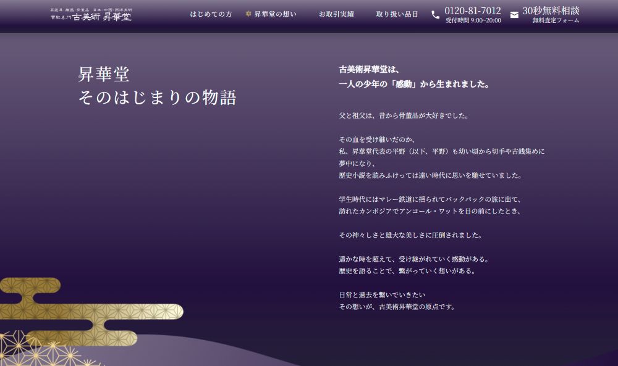Click the gold flower icon beside 昇華堂の想い
The height and width of the screenshot is (366, 618).
pyautogui.click(x=248, y=14)
